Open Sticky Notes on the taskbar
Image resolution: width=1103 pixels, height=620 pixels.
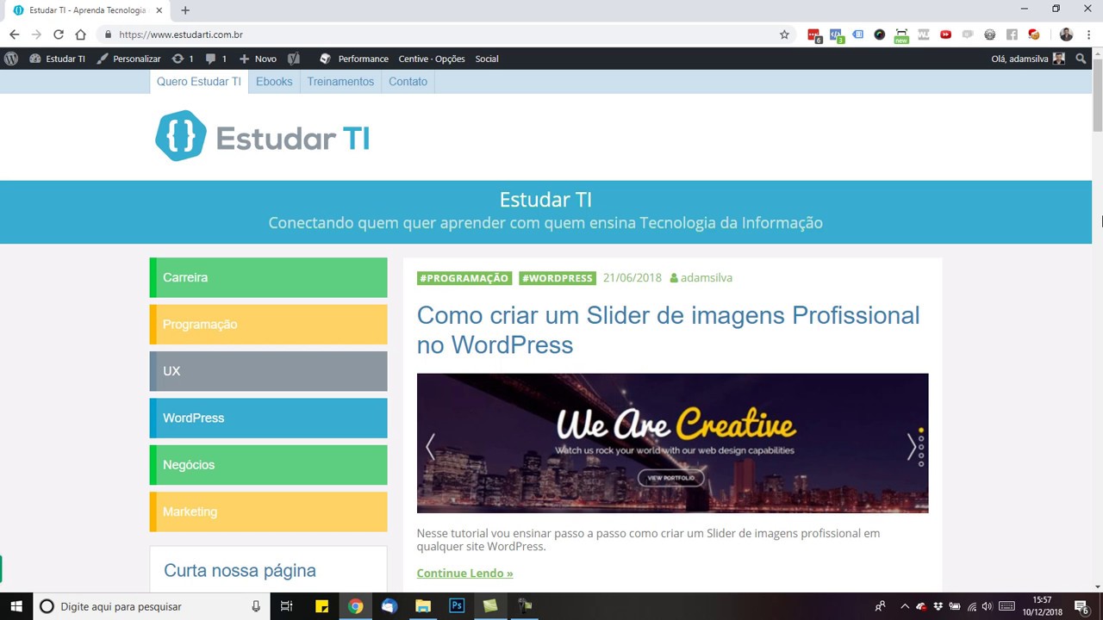click(321, 606)
